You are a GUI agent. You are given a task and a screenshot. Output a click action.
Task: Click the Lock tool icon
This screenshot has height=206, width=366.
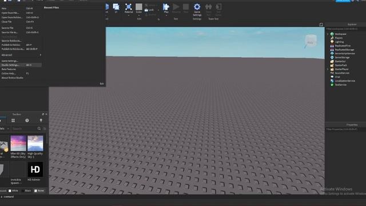(146, 10)
